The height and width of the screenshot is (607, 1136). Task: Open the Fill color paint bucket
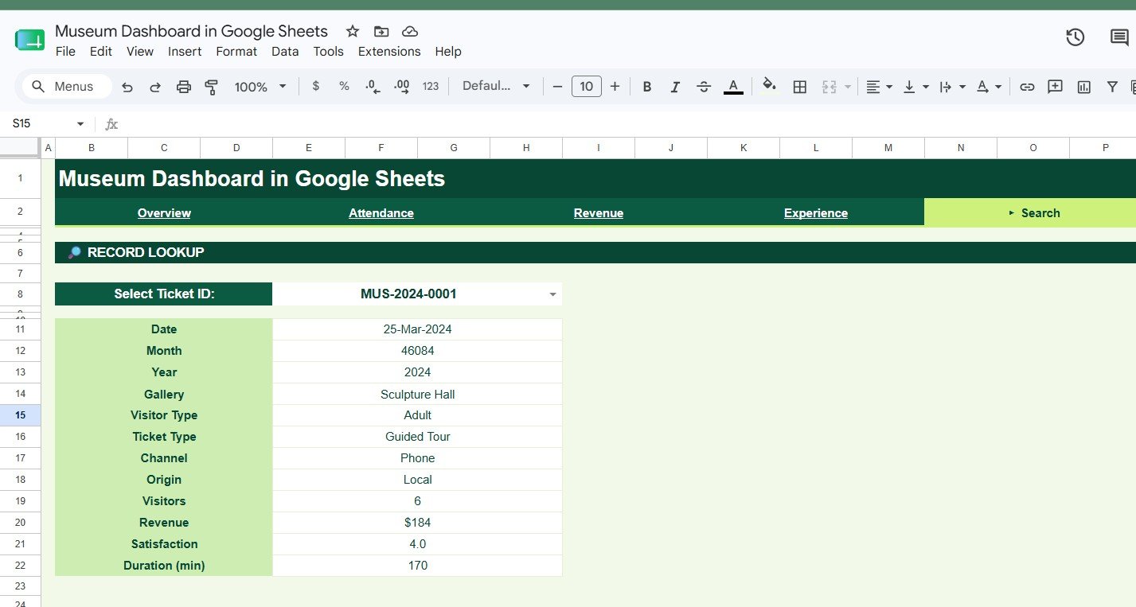point(769,86)
